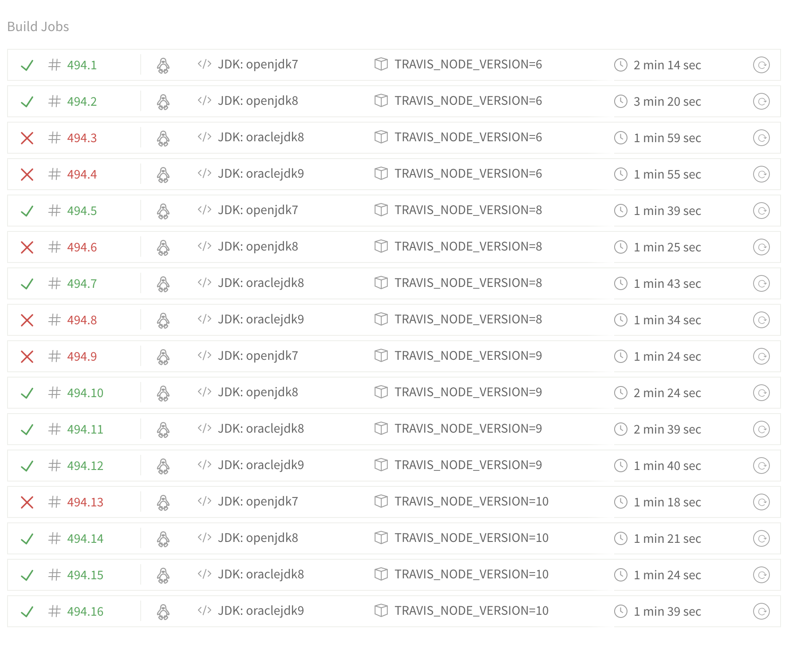Click the Build Jobs heading
This screenshot has height=645, width=789.
38,26
